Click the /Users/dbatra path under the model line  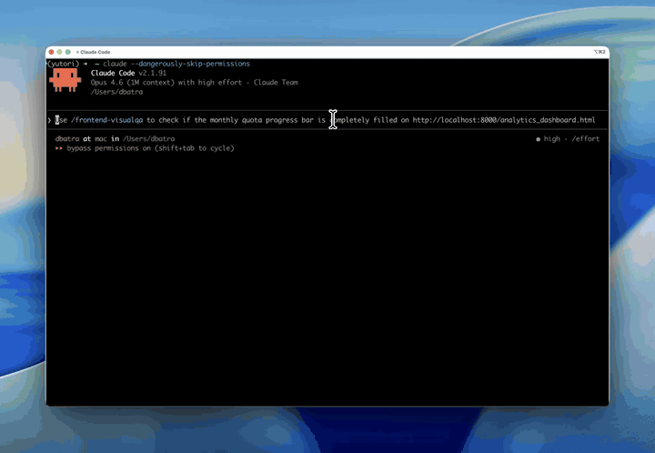coord(116,92)
